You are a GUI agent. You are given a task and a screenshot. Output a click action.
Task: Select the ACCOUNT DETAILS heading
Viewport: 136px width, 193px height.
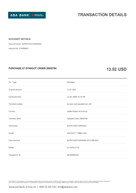(20, 39)
